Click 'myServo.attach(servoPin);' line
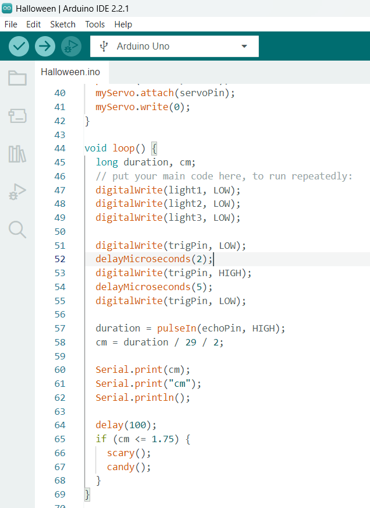The height and width of the screenshot is (508, 370). point(165,93)
